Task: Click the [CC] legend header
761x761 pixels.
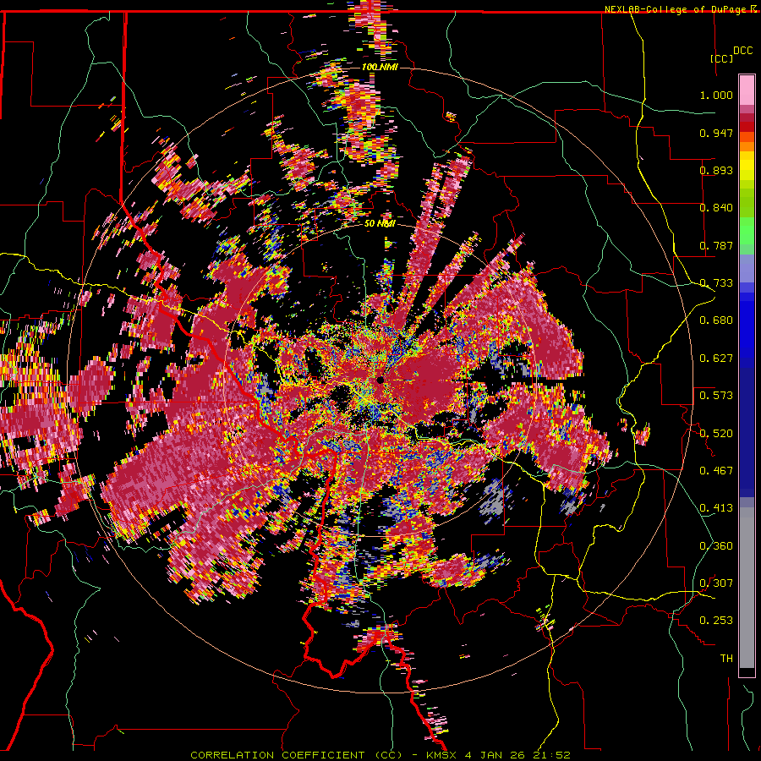Action: point(721,58)
